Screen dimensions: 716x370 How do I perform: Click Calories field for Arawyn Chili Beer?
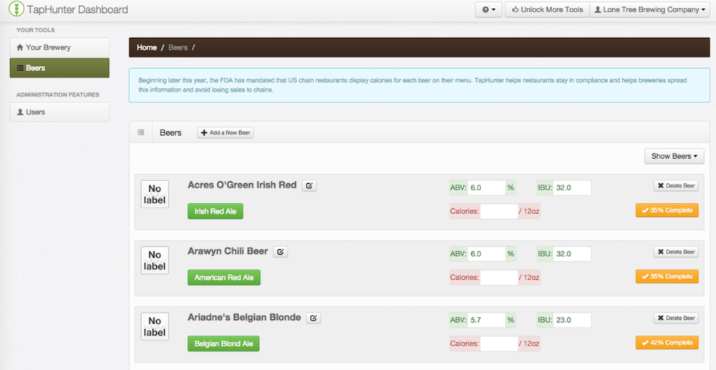click(x=499, y=278)
